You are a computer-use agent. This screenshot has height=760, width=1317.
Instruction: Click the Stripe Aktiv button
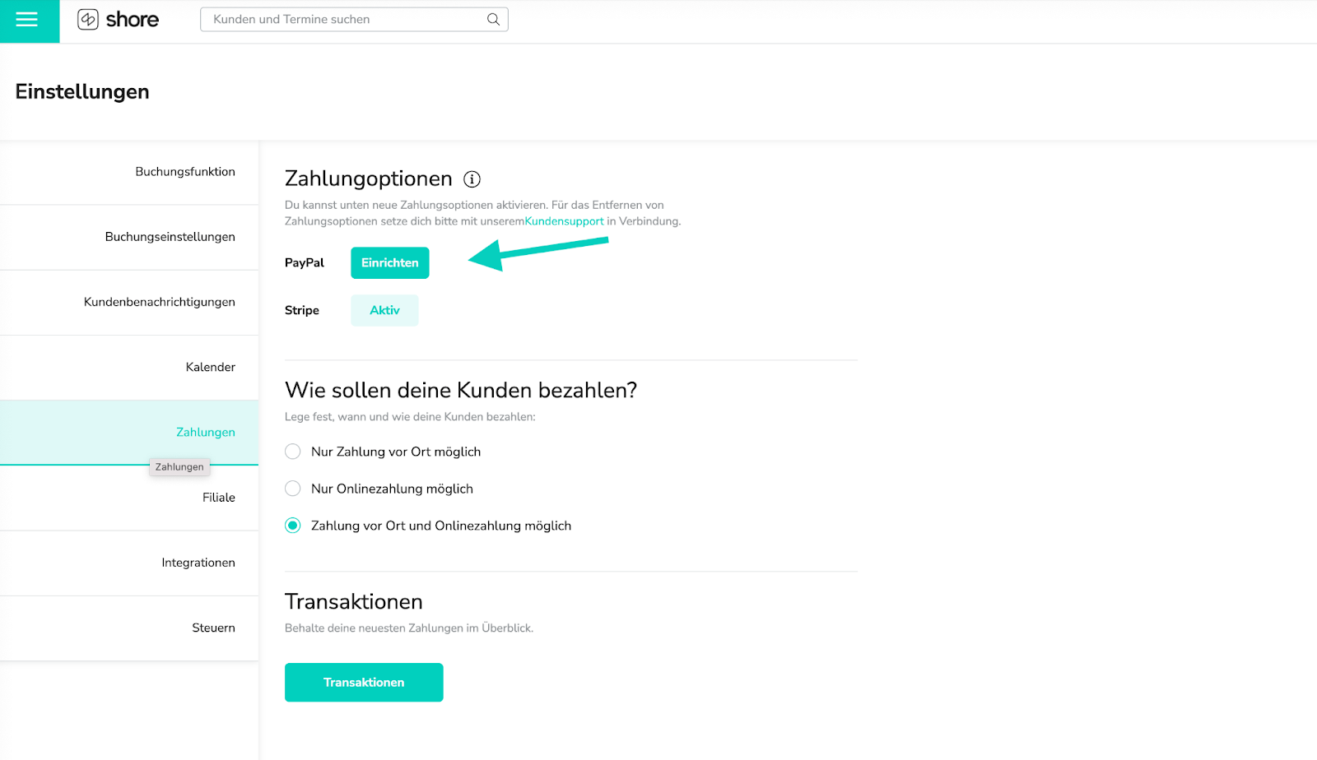[384, 310]
